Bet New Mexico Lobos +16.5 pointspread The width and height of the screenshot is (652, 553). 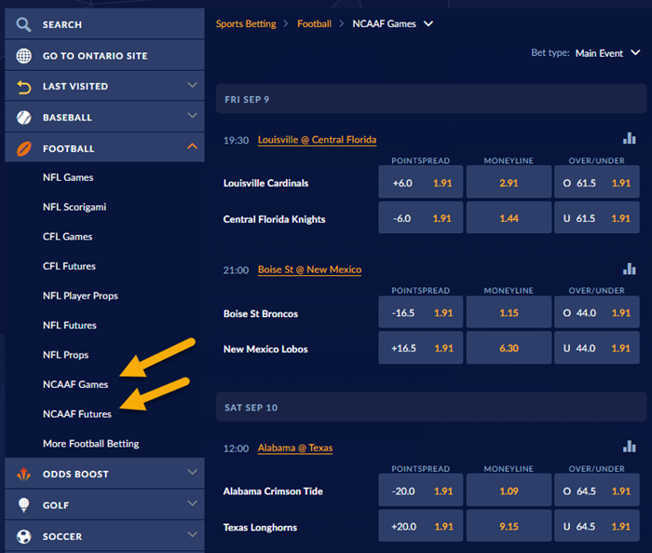click(420, 348)
